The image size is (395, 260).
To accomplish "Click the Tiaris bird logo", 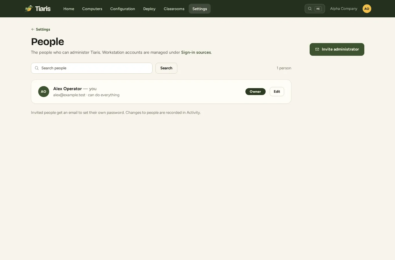I will 29,8.
